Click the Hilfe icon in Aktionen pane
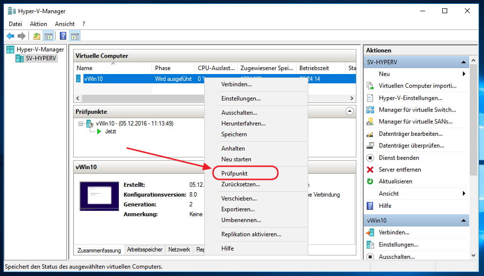Image resolution: width=484 pixels, height=276 pixels. 370,206
